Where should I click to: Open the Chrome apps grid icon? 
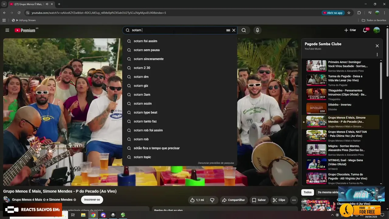(4, 20)
